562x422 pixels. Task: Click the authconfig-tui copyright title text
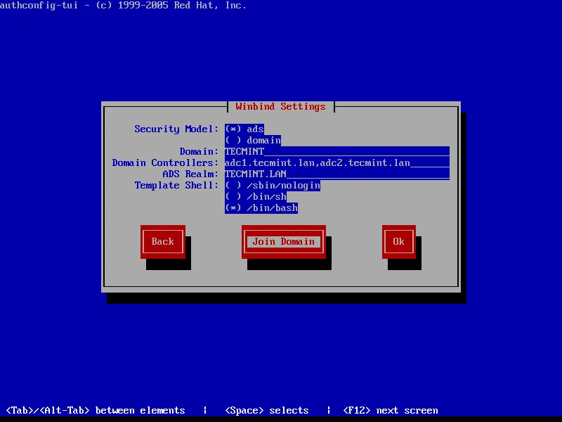tap(123, 6)
